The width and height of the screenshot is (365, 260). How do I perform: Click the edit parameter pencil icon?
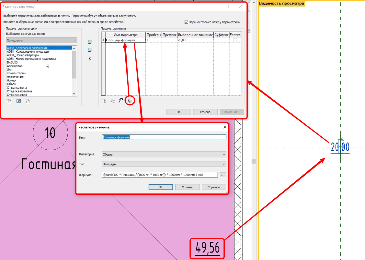pyautogui.click(x=18, y=101)
